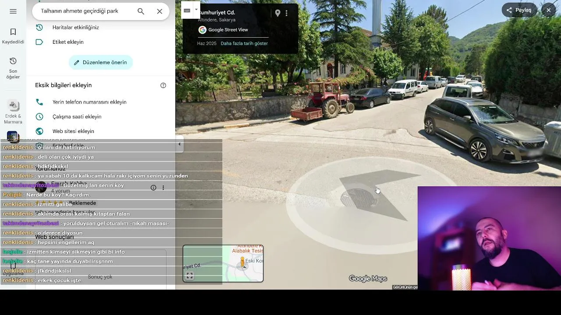Screen dimensions: 561x315
Task: Select Çalışma saati ekleyin
Action: 77,117
